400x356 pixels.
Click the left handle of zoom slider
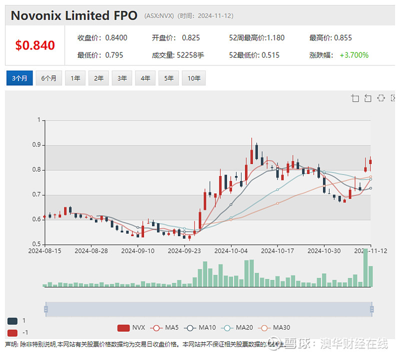pyautogui.click(x=45, y=309)
